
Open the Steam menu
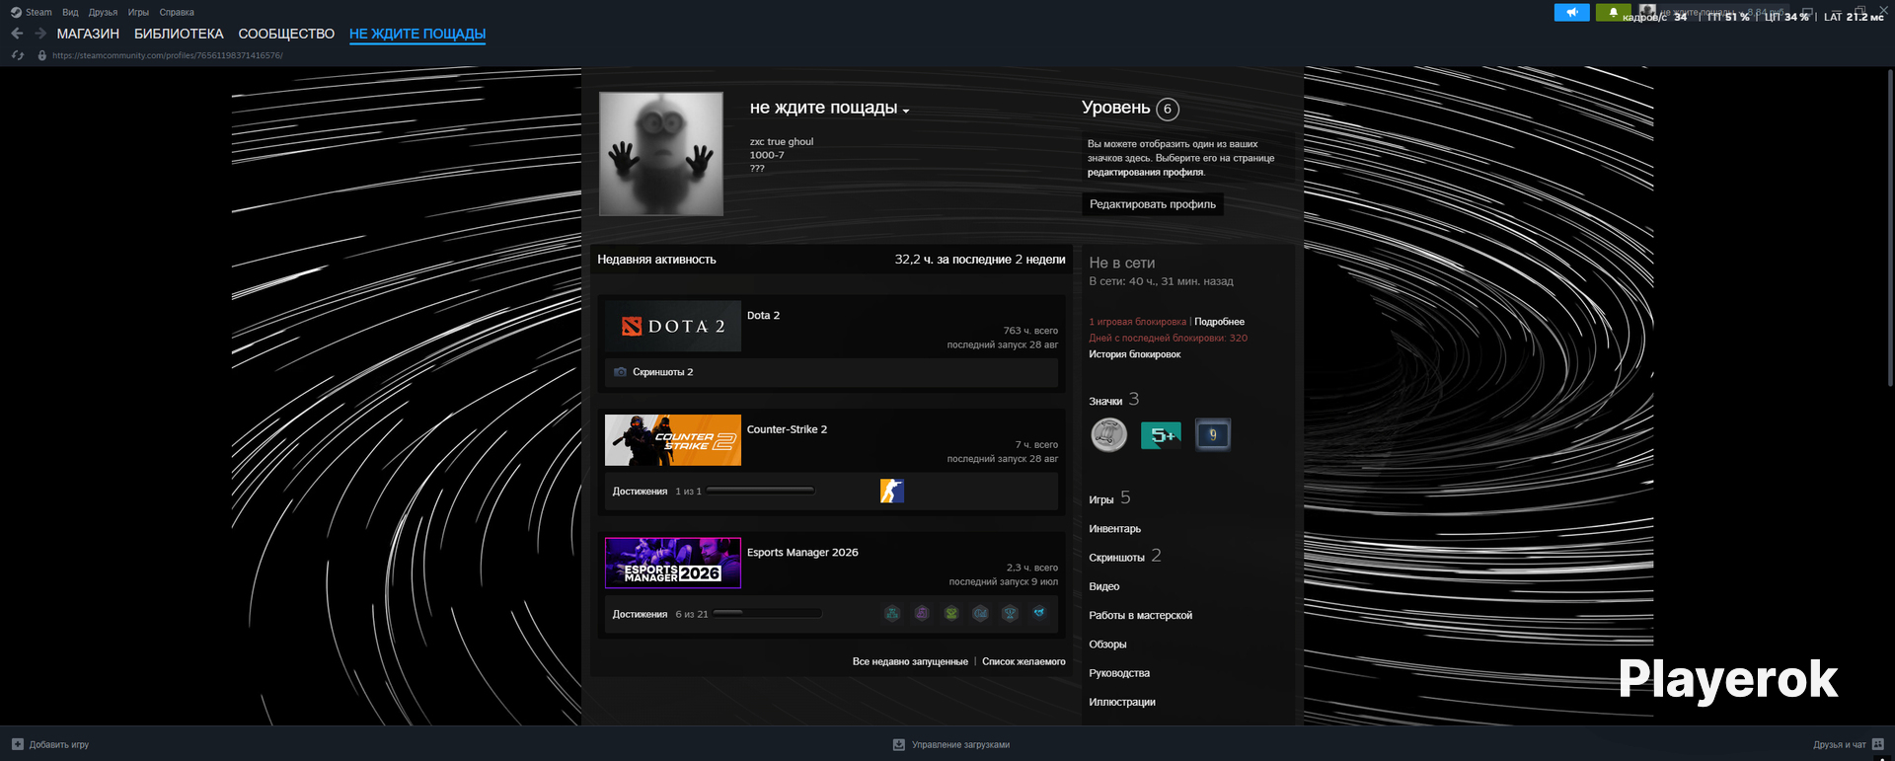(x=38, y=13)
